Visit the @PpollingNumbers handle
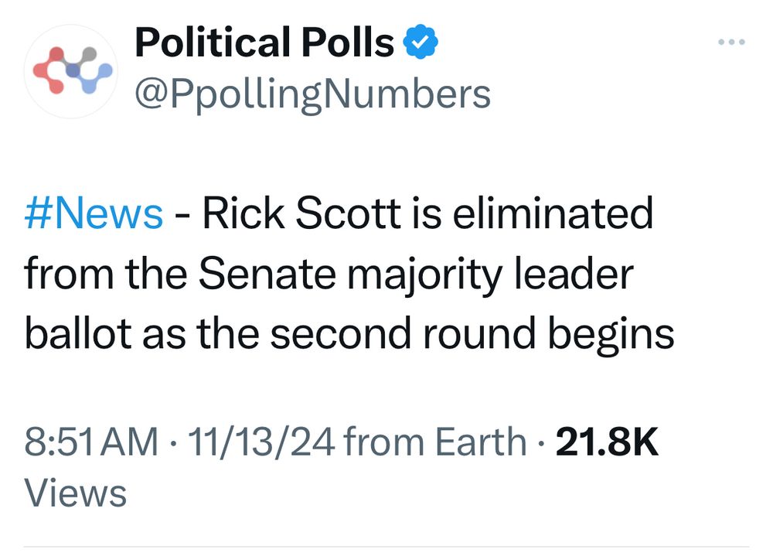This screenshot has height=553, width=773. coord(312,94)
